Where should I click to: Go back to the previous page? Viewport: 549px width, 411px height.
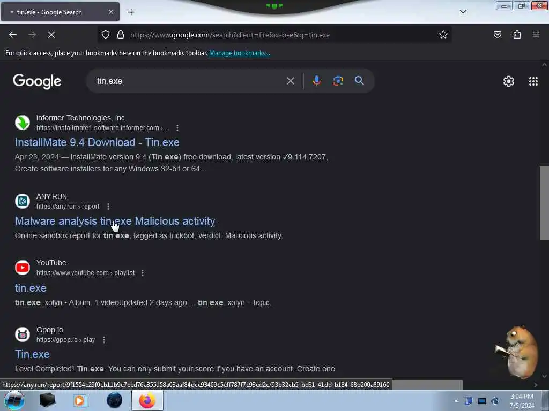pos(13,35)
